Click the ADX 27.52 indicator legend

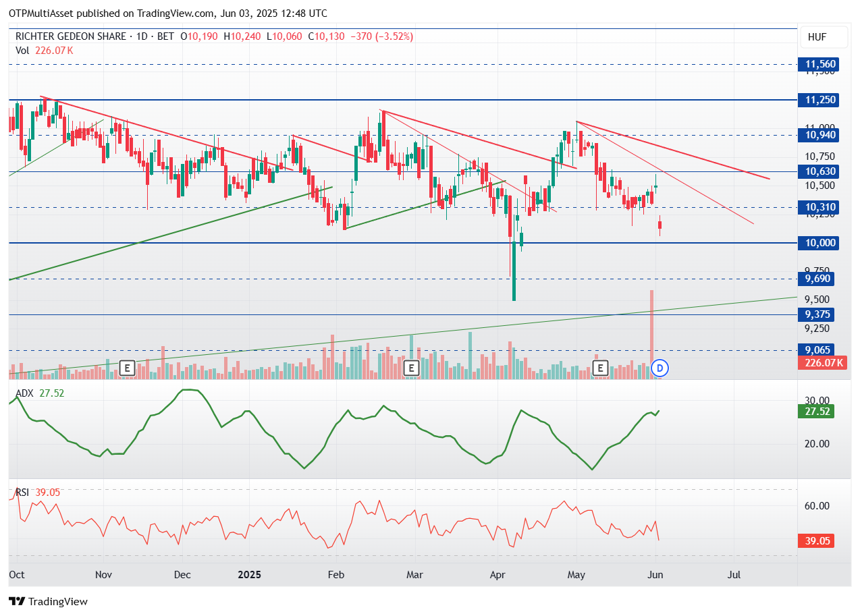[x=40, y=393]
